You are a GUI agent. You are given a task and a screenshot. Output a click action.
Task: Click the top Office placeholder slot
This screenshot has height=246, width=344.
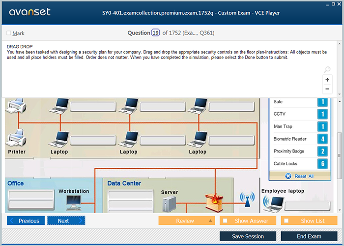tap(31, 195)
